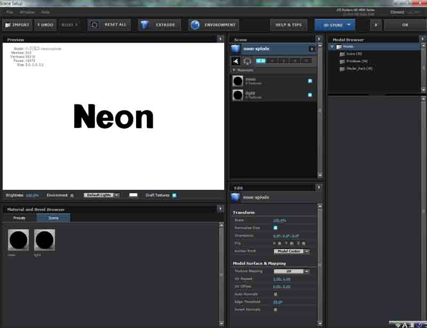Click the REDO button
Viewport: 427px width, 328px height.
(69, 25)
